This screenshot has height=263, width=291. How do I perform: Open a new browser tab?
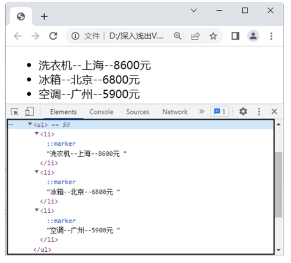point(44,17)
